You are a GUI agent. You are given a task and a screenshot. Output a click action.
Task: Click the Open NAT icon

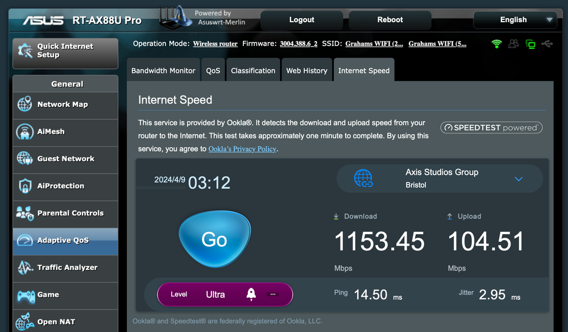(24, 322)
